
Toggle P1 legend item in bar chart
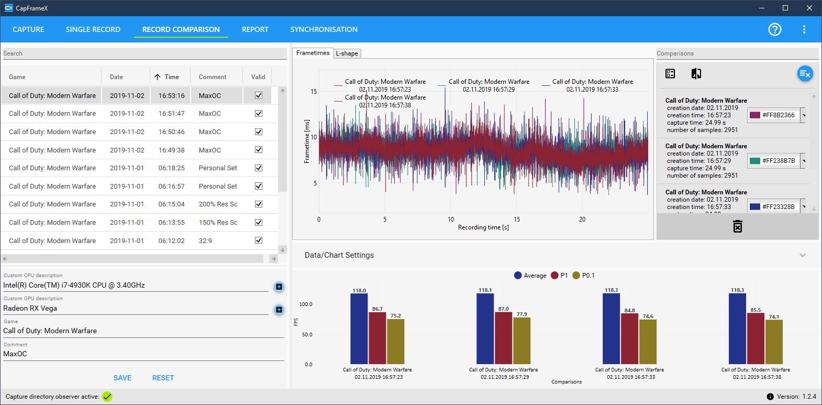(559, 276)
